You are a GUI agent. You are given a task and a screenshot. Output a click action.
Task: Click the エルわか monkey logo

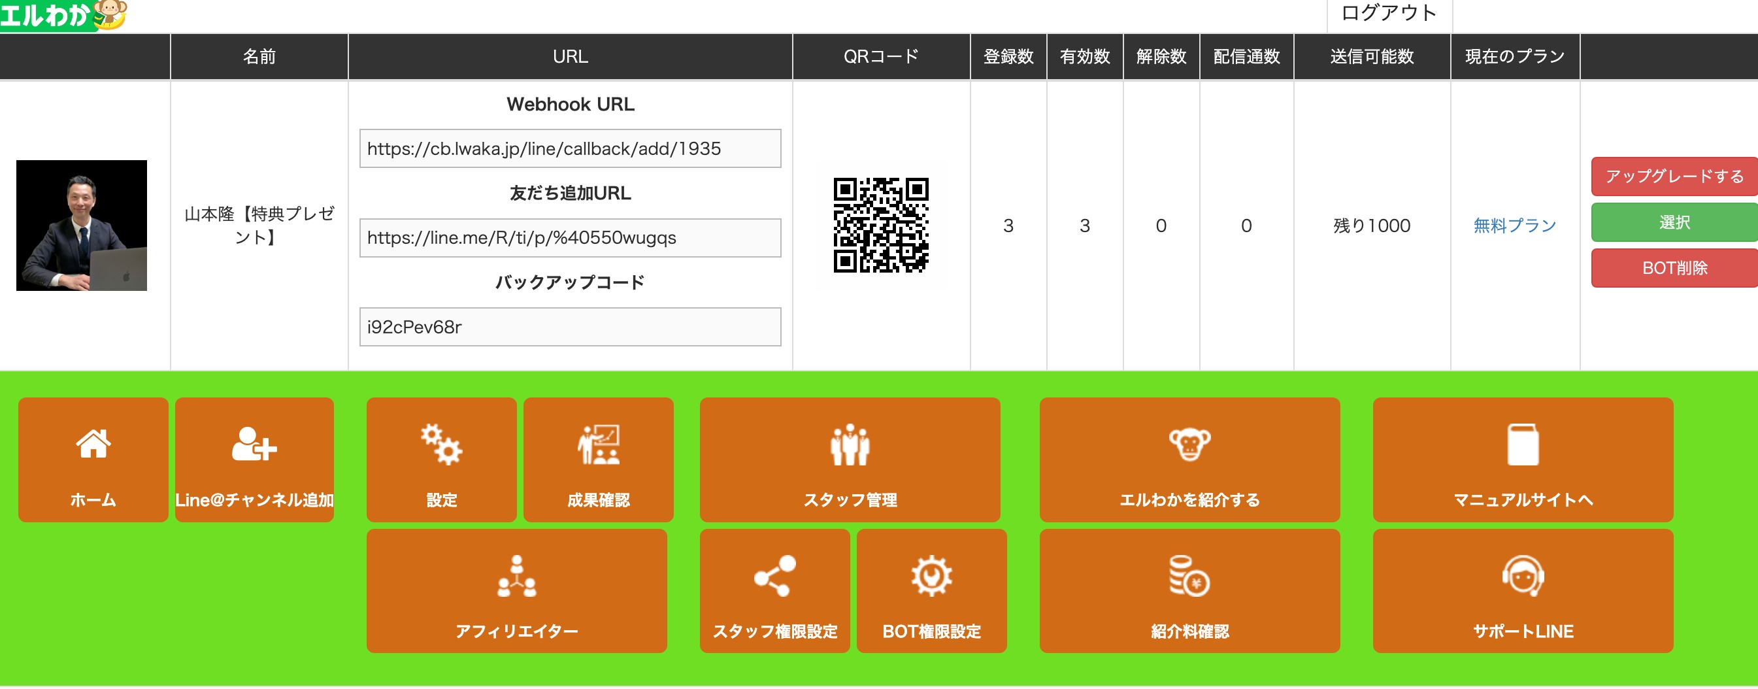tap(63, 15)
